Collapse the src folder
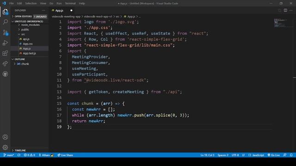The width and height of the screenshot is (296, 166). pos(23,34)
